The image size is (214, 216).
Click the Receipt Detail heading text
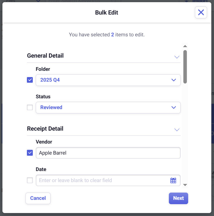tap(45, 129)
